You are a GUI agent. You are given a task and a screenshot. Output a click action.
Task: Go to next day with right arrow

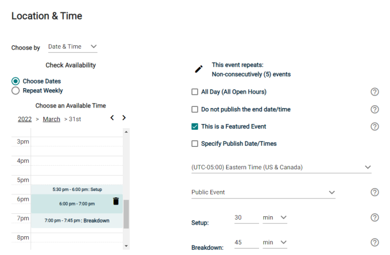point(124,118)
